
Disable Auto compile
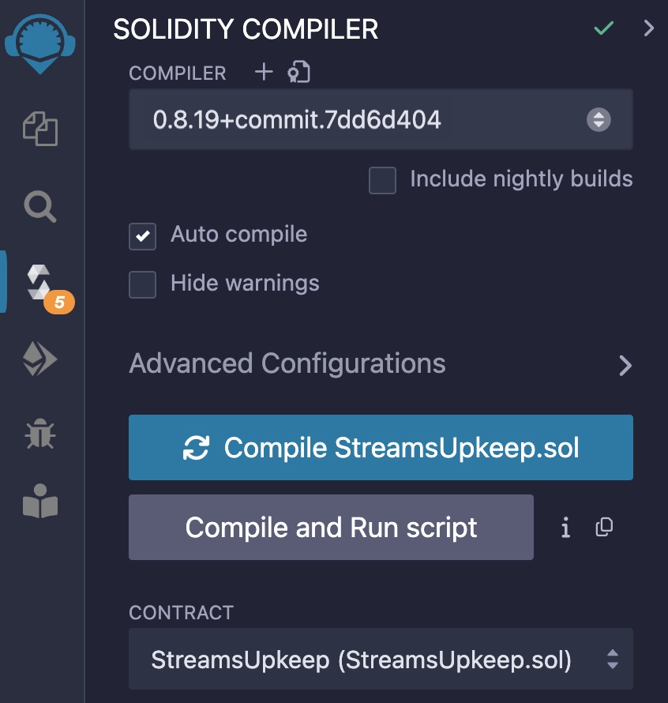pyautogui.click(x=142, y=234)
